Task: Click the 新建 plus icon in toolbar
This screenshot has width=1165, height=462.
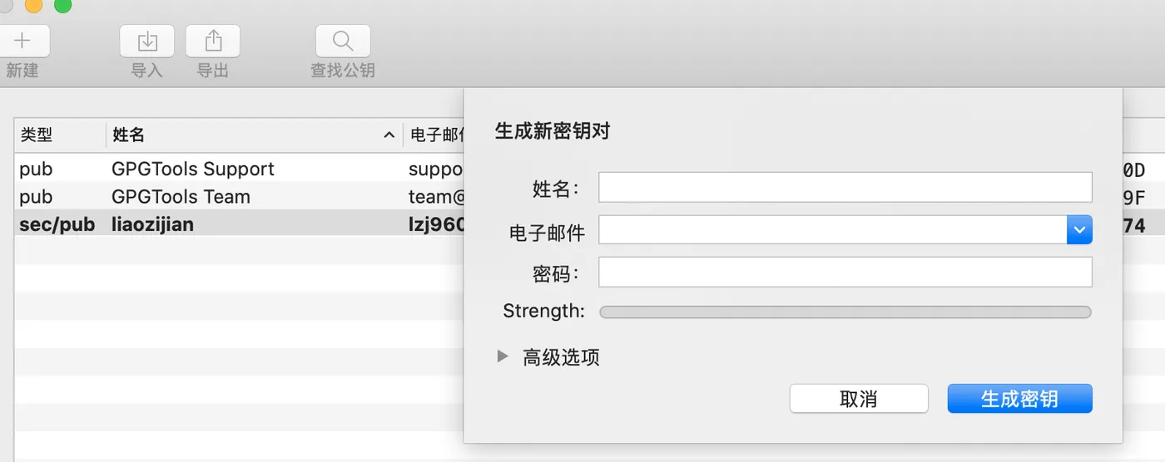Action: coord(22,41)
